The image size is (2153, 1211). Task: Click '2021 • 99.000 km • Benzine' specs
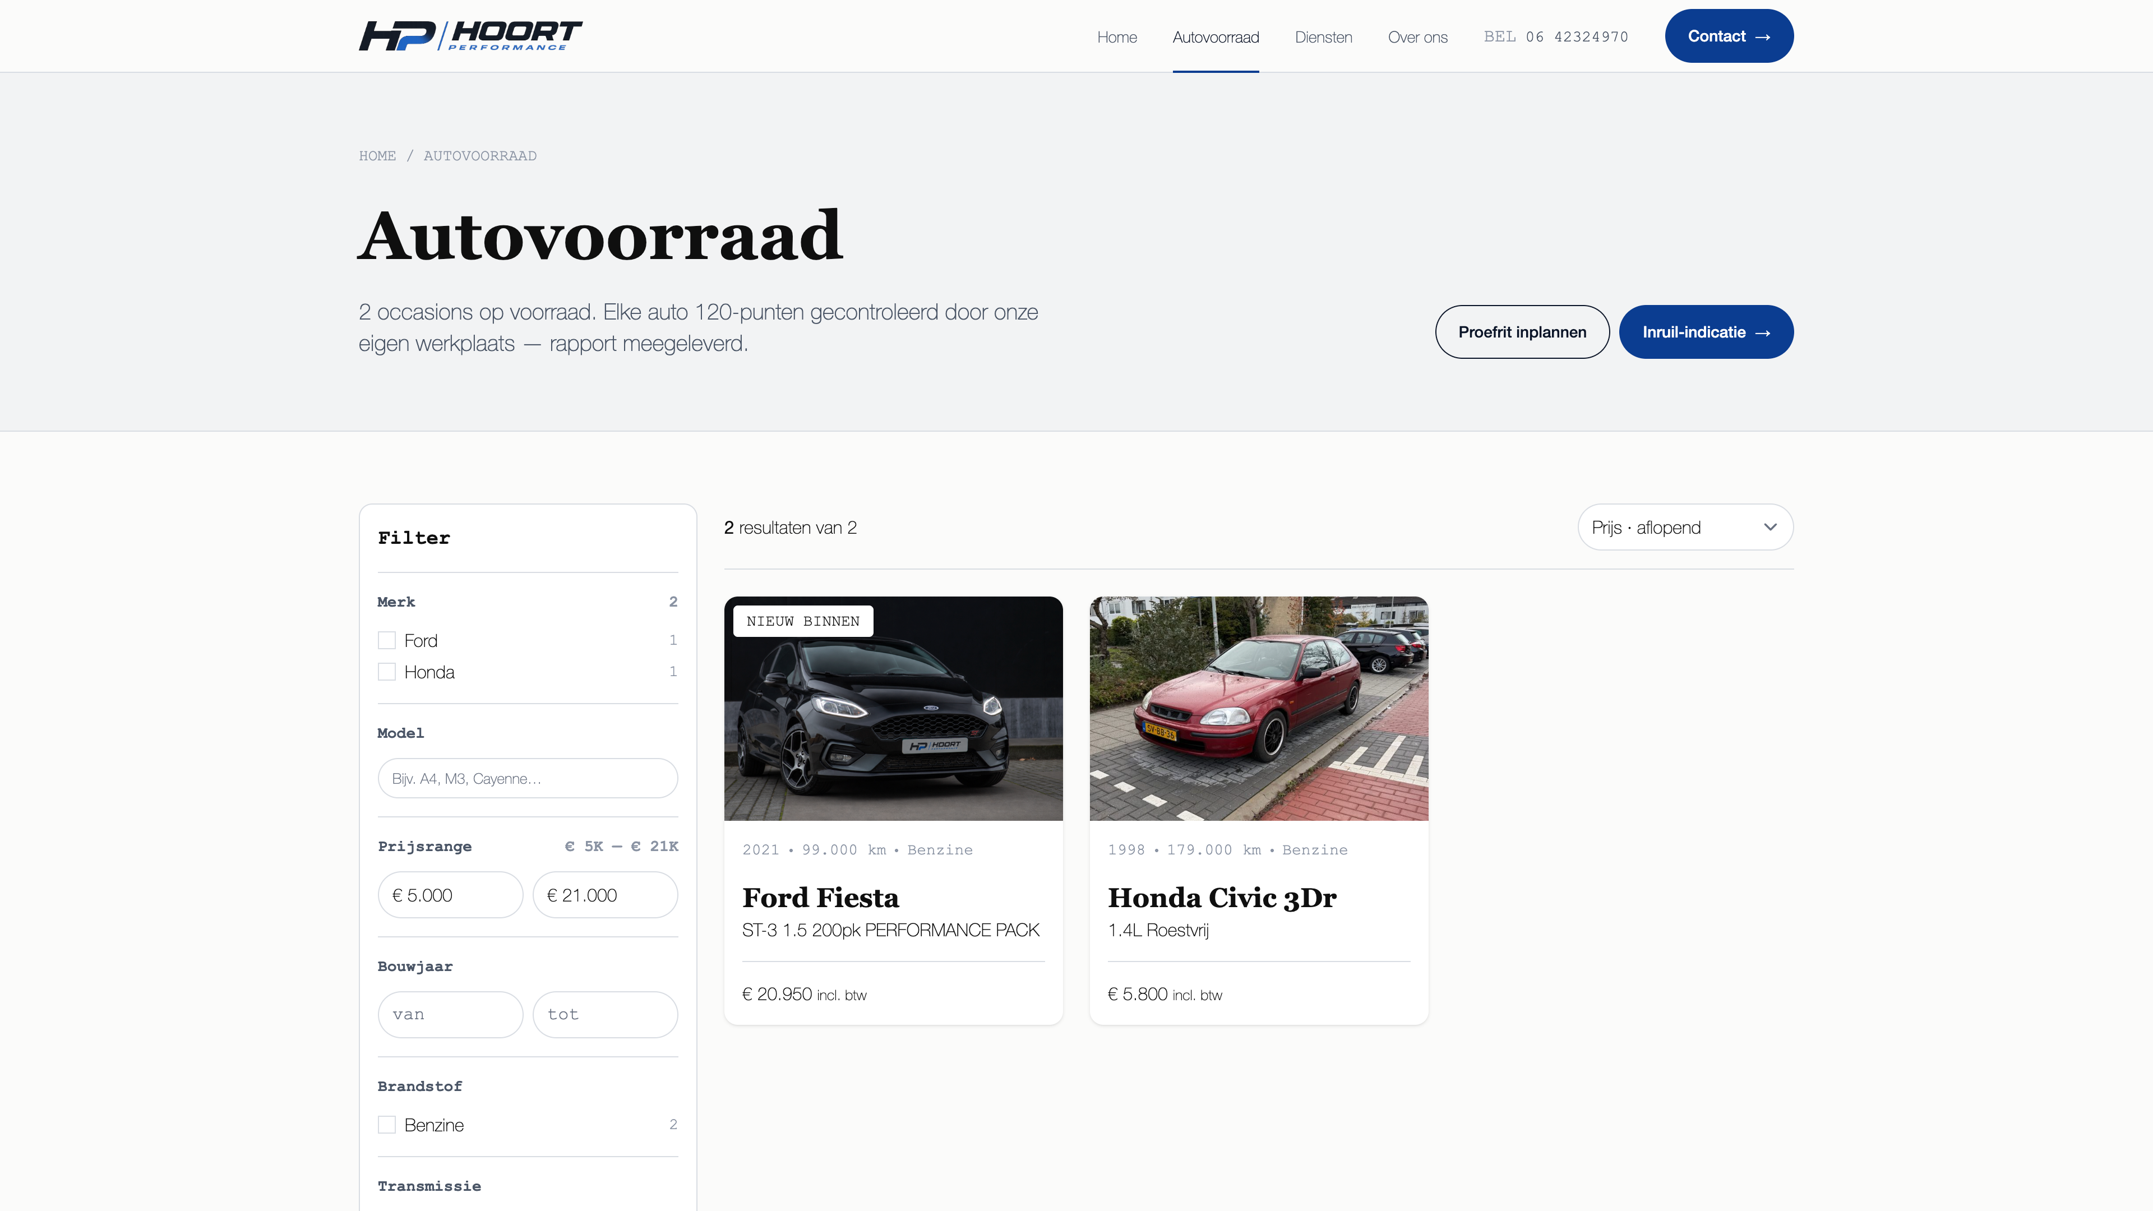point(857,850)
